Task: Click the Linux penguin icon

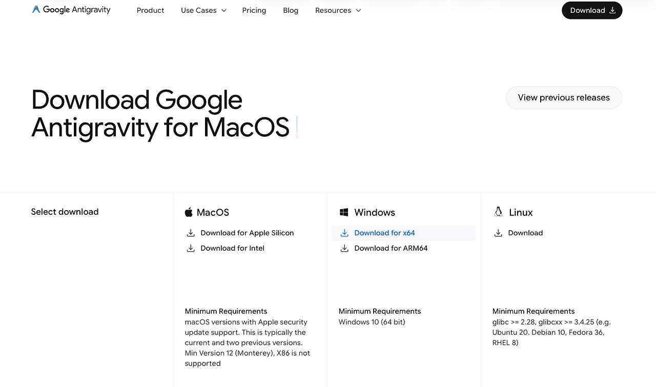Action: [498, 212]
